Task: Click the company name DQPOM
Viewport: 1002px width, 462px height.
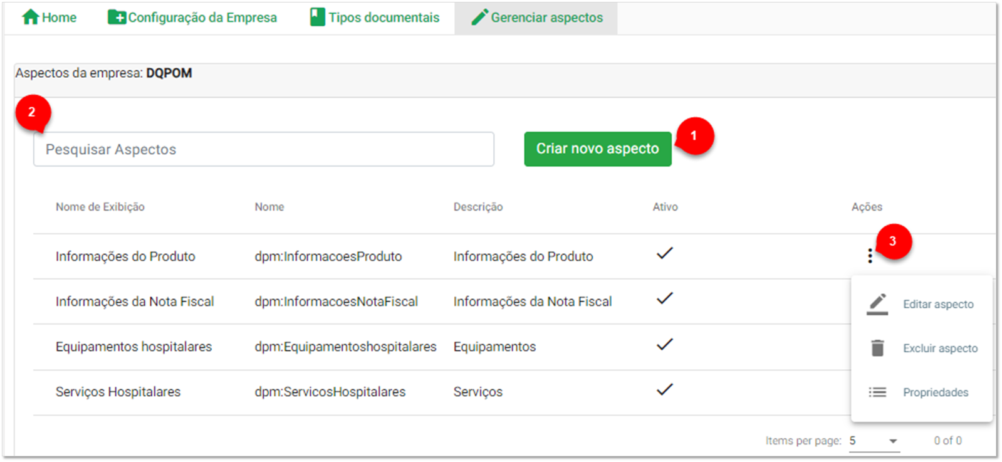Action: [169, 73]
